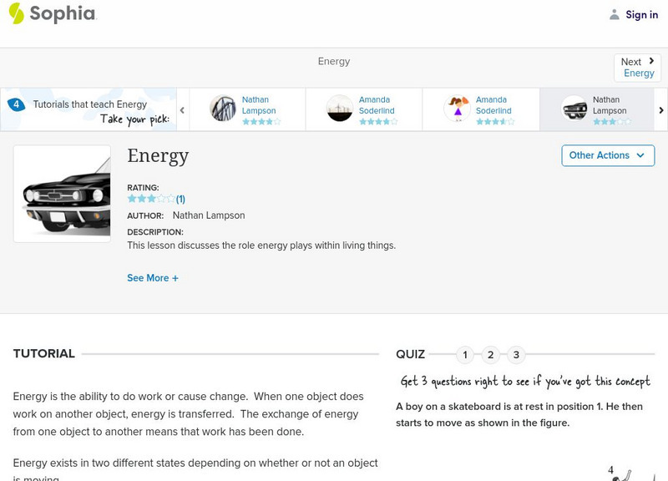Screen dimensions: 668x481
Task: Jump to quiz question 1
Action: (x=465, y=355)
